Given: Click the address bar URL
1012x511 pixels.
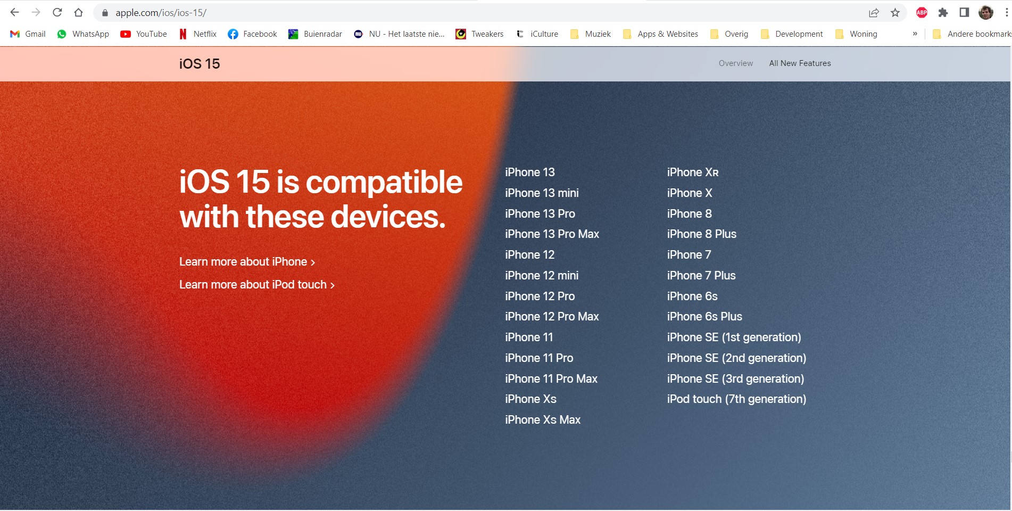Looking at the screenshot, I should (x=161, y=13).
